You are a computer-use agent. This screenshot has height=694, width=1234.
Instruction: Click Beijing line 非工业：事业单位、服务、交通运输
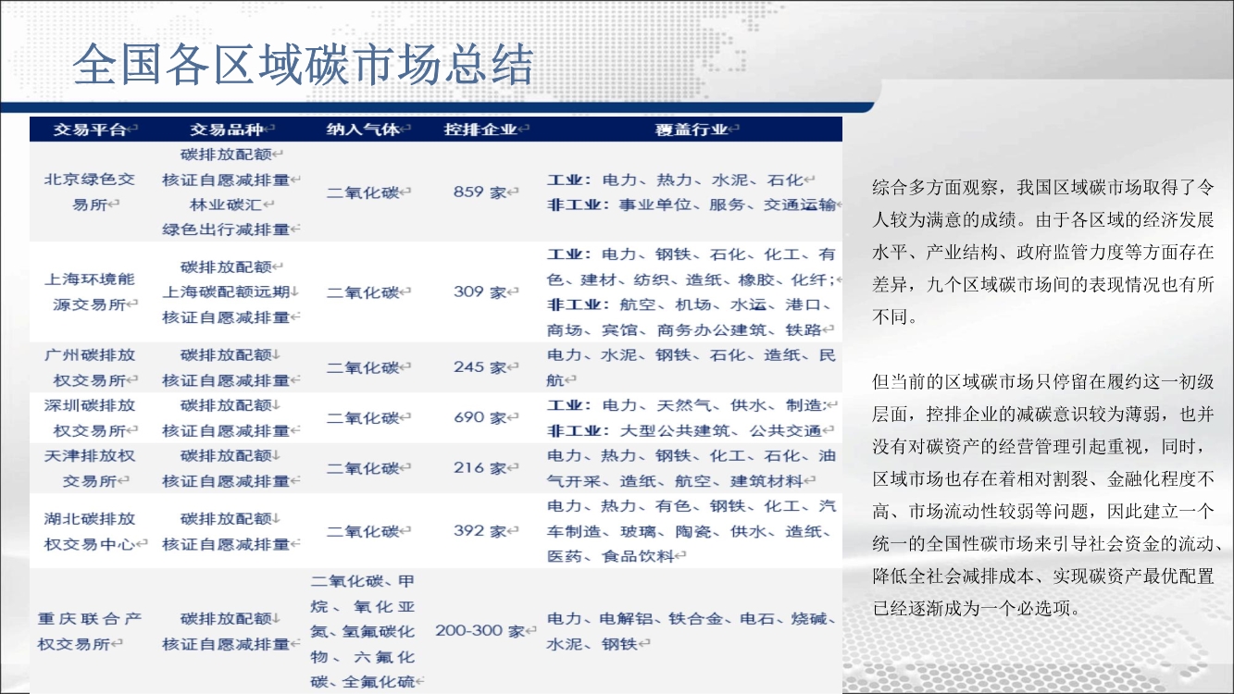click(x=692, y=204)
